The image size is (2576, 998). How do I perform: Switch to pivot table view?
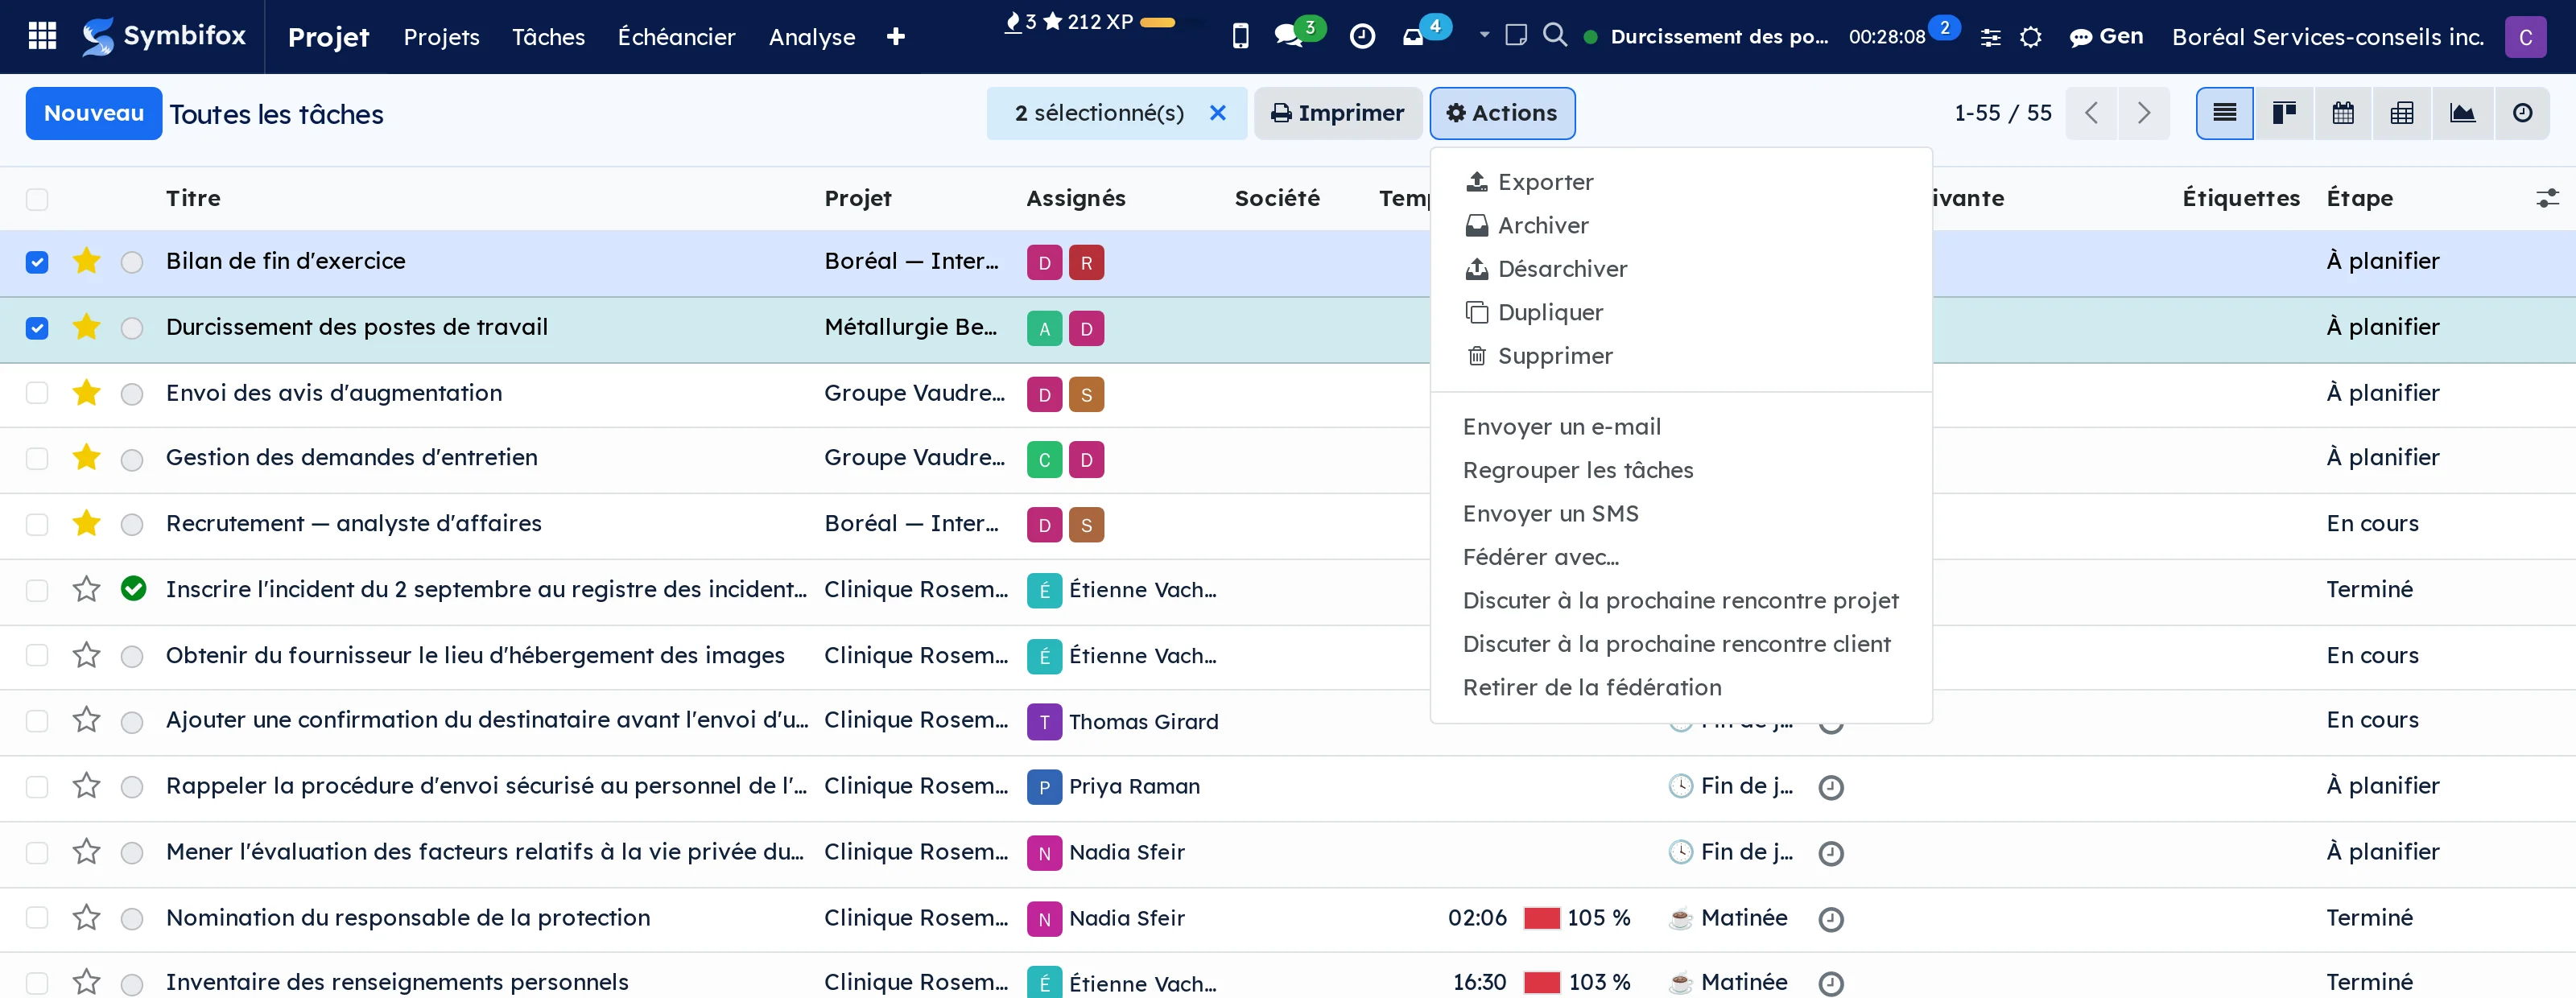click(2402, 113)
